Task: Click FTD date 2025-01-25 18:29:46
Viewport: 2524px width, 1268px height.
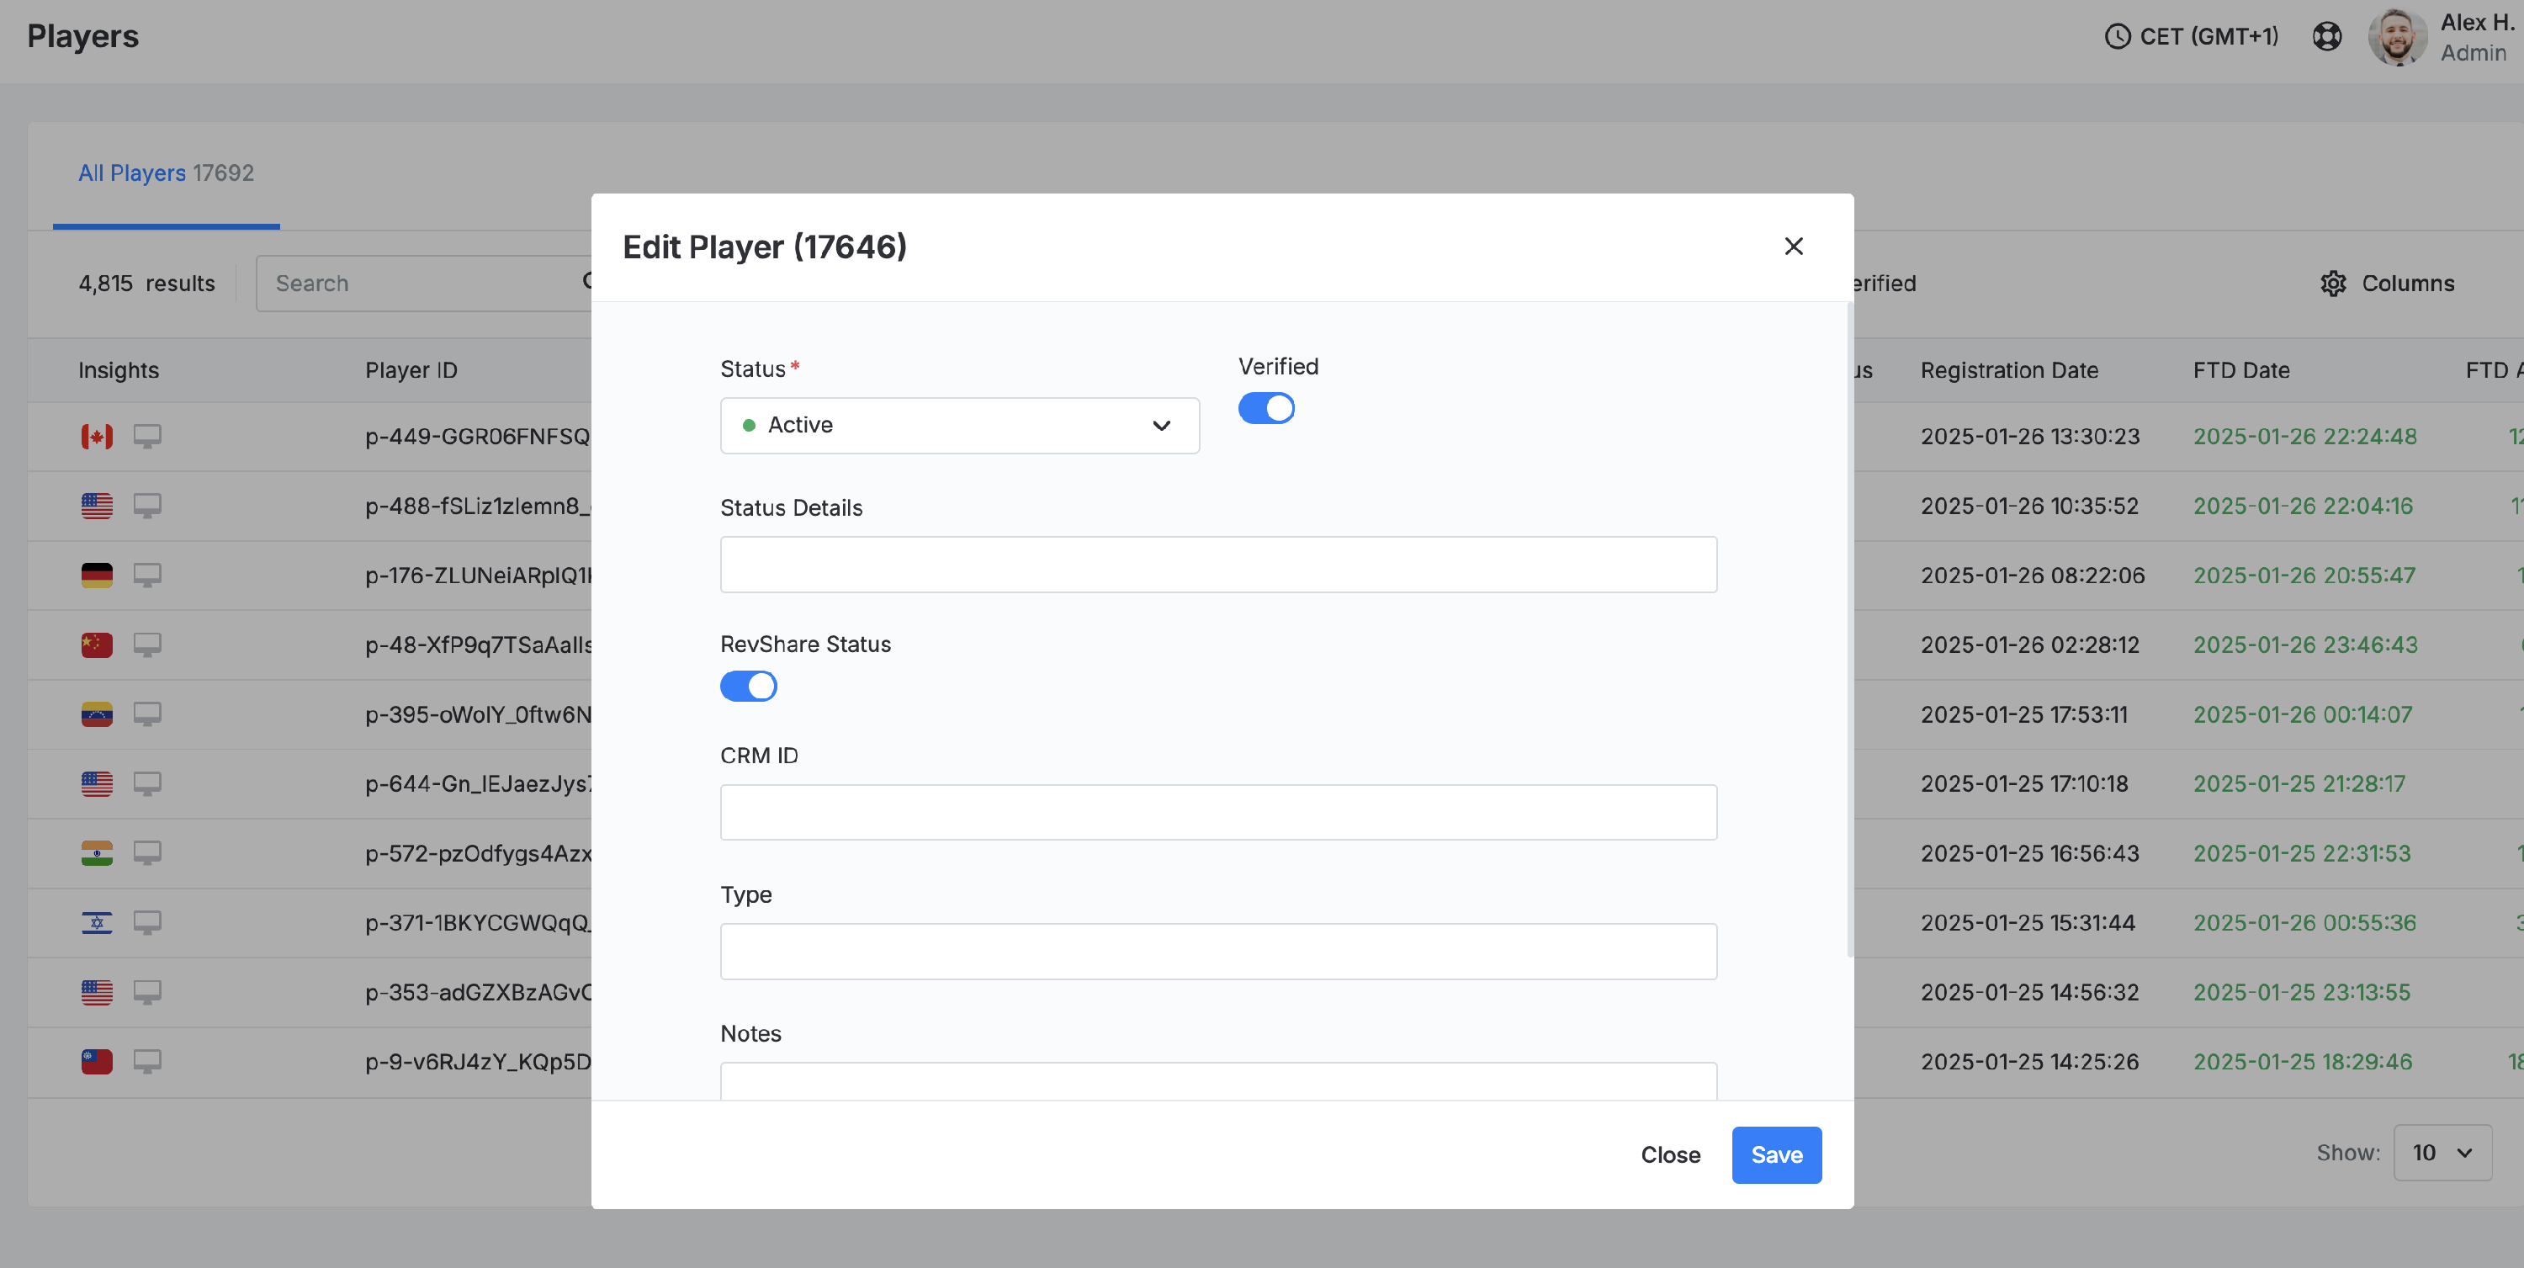Action: coord(2303,1062)
